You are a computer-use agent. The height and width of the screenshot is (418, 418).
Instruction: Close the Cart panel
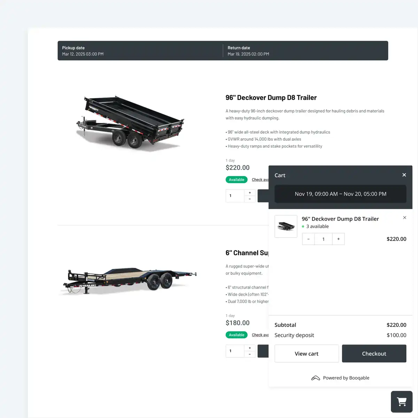404,175
